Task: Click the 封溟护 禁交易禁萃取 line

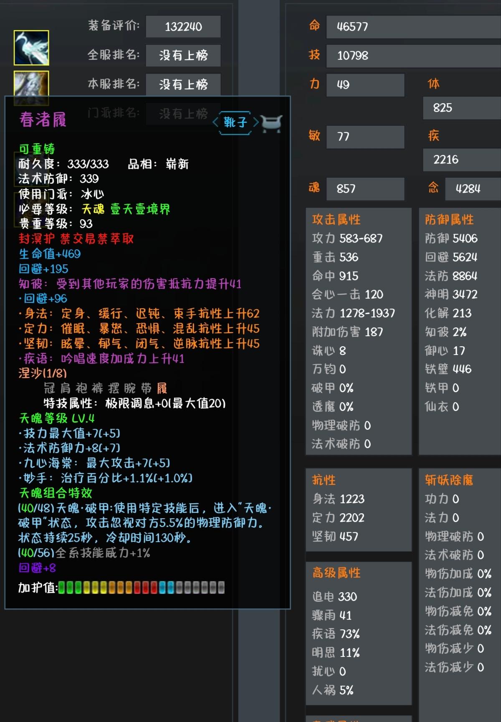Action: click(76, 239)
